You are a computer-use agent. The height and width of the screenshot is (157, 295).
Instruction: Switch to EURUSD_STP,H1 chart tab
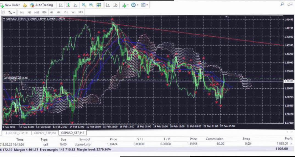click(x=17, y=133)
